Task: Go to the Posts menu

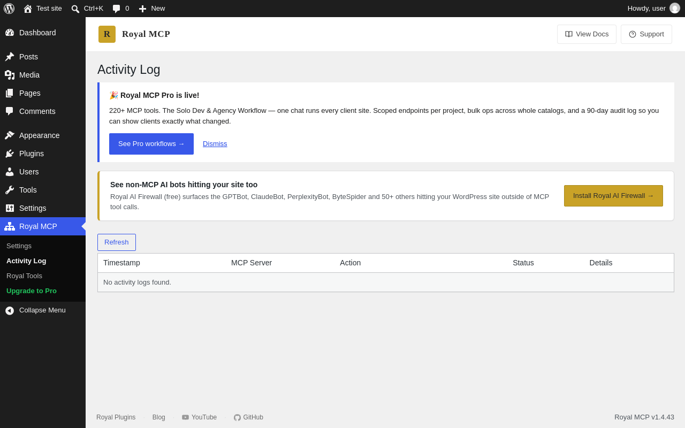Action: click(x=28, y=57)
